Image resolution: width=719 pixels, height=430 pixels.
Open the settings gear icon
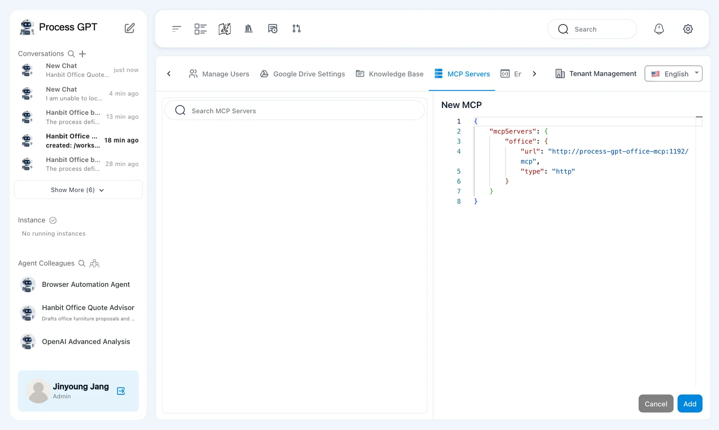(688, 29)
